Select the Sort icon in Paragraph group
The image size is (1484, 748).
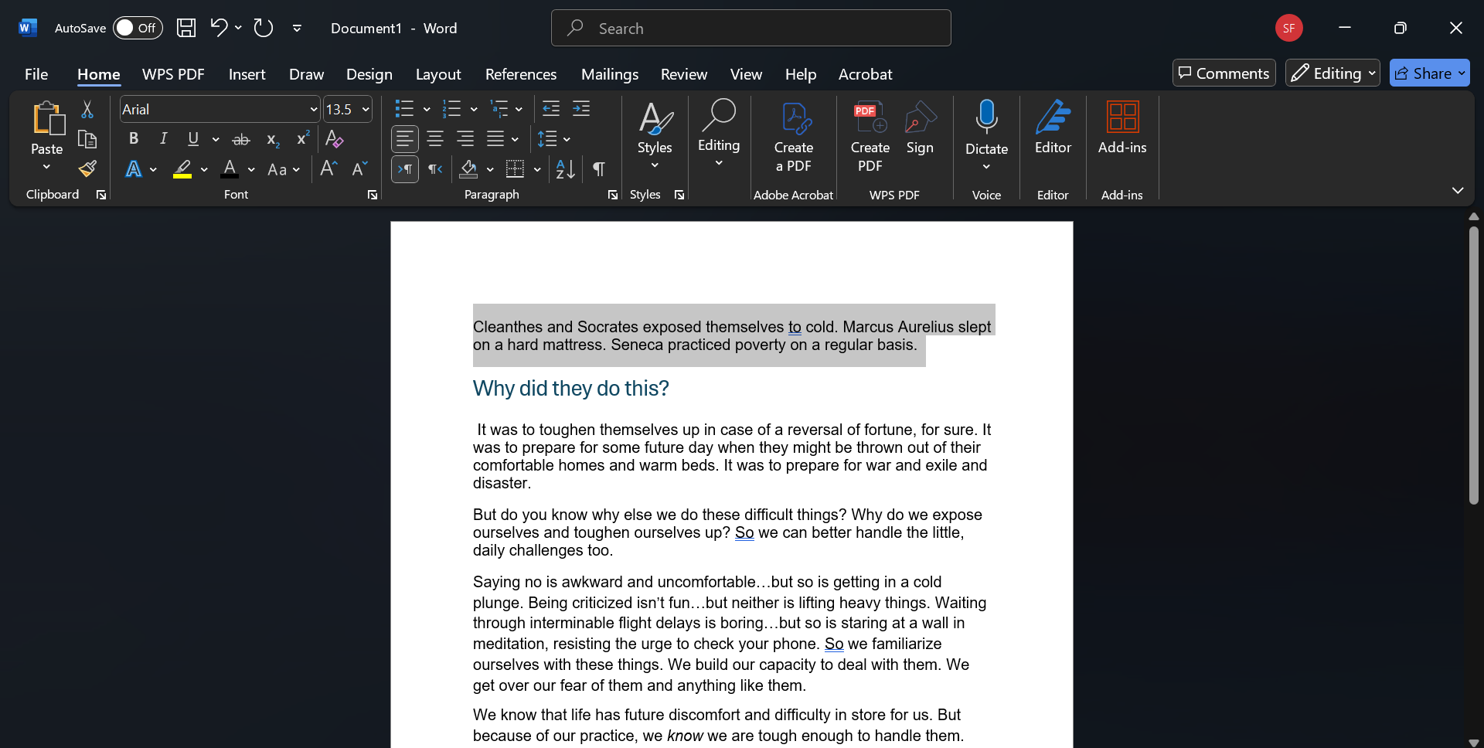click(x=563, y=169)
